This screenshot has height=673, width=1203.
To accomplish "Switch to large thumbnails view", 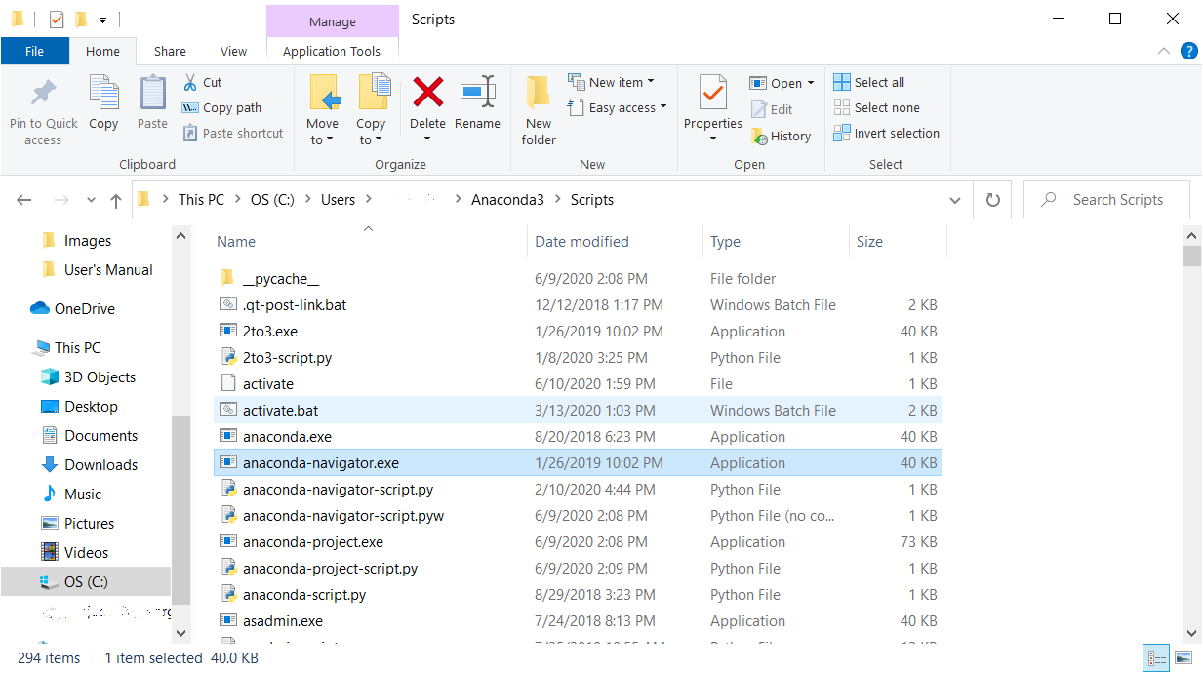I will point(1183,657).
